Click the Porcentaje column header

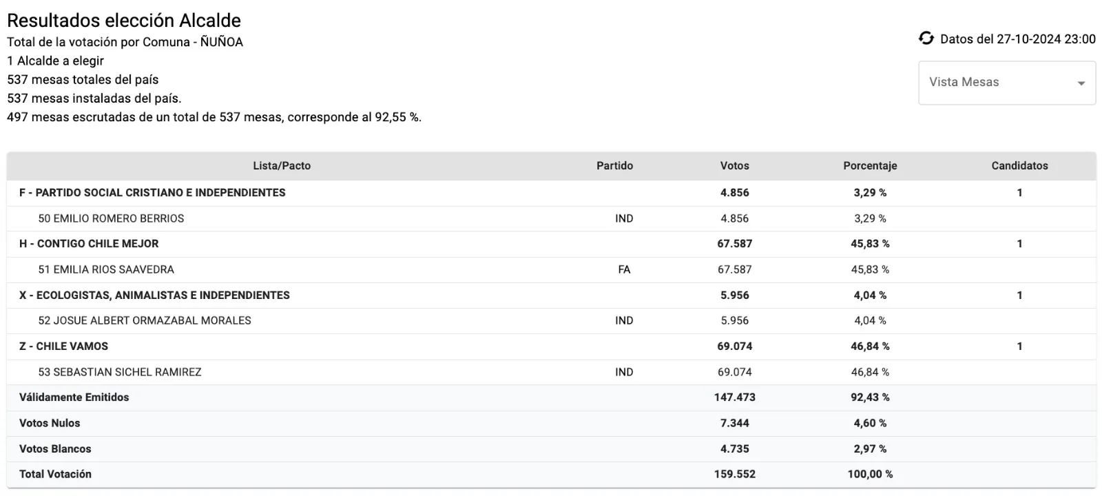(x=870, y=166)
